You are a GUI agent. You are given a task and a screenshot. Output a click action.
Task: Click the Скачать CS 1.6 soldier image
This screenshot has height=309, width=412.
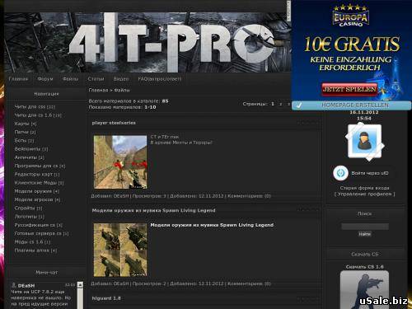tap(364, 289)
